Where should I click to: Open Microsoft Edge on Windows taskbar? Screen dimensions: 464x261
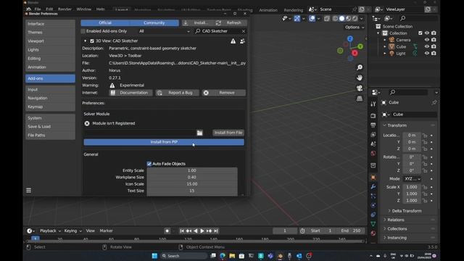(223, 256)
